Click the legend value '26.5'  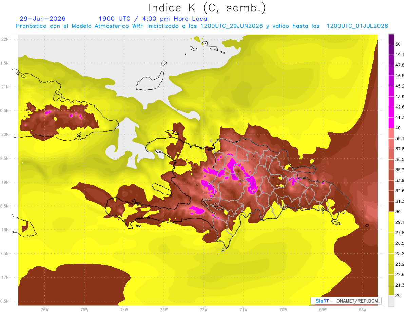[x=400, y=243]
